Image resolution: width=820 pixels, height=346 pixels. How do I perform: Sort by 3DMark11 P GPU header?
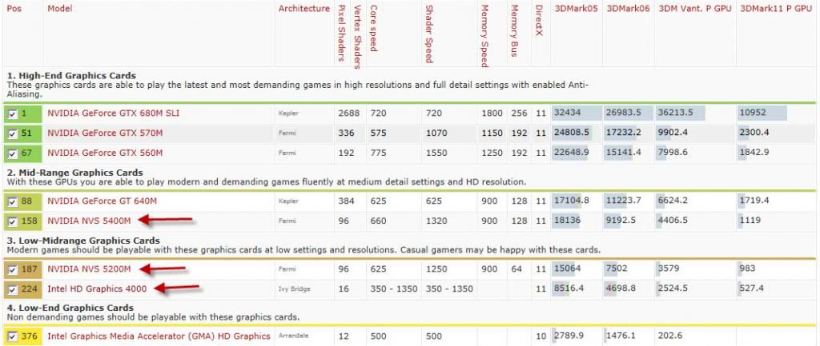click(x=776, y=9)
